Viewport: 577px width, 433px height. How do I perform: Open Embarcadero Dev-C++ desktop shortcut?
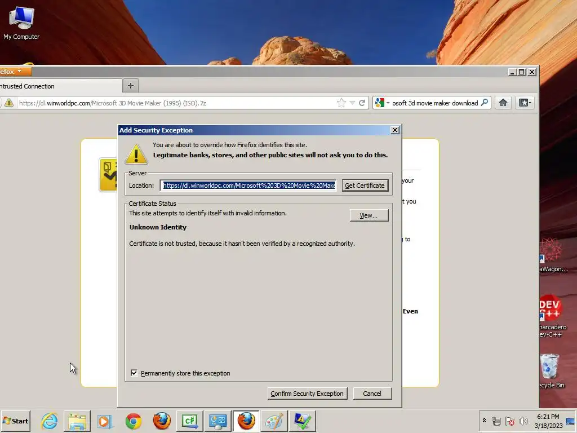(553, 316)
